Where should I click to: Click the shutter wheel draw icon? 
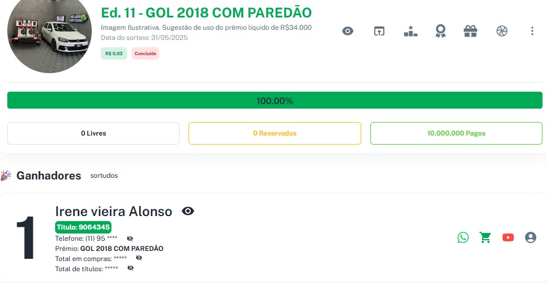coord(502,31)
